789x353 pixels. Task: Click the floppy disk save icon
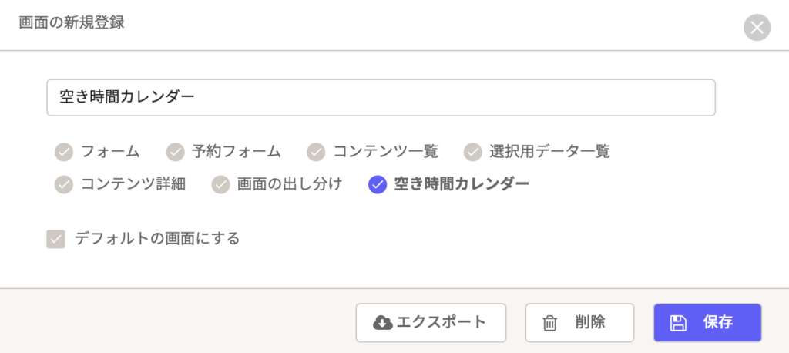[678, 323]
